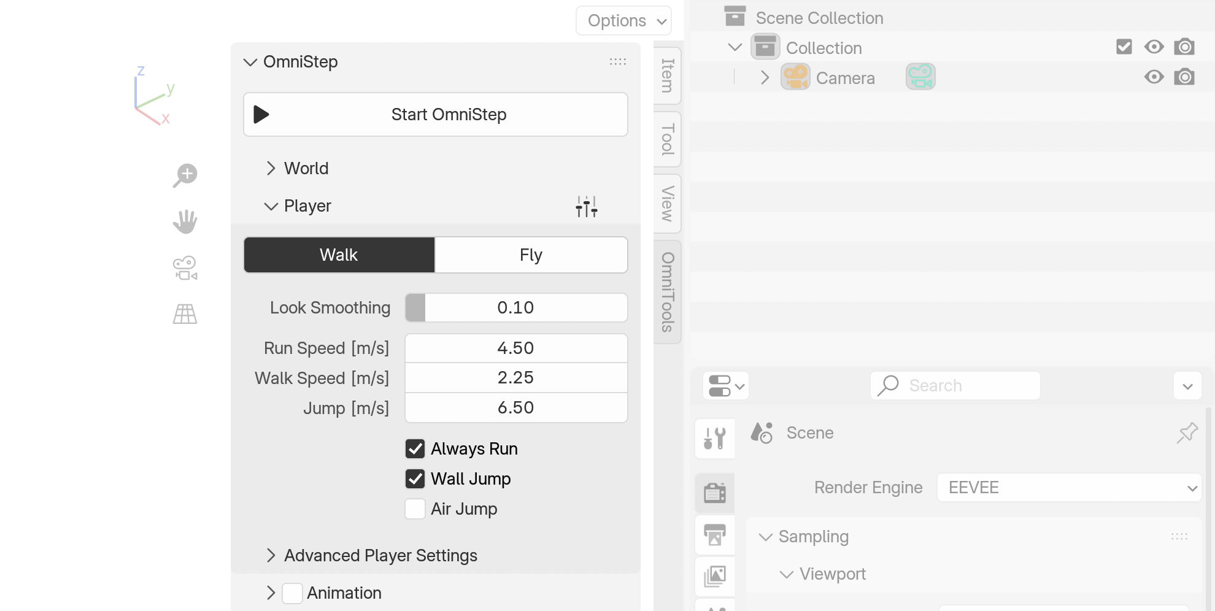The height and width of the screenshot is (611, 1215).
Task: Open the Tool properties tab icon
Action: (715, 439)
